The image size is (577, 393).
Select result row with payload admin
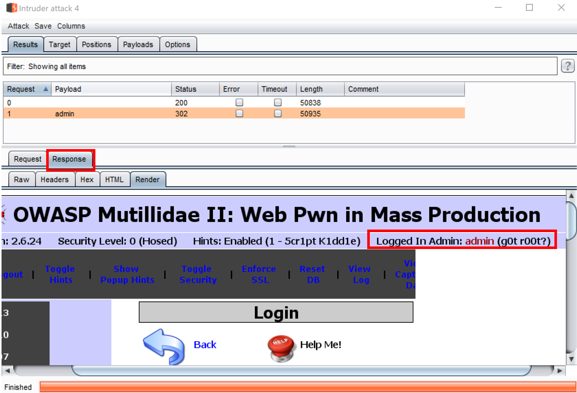point(234,113)
